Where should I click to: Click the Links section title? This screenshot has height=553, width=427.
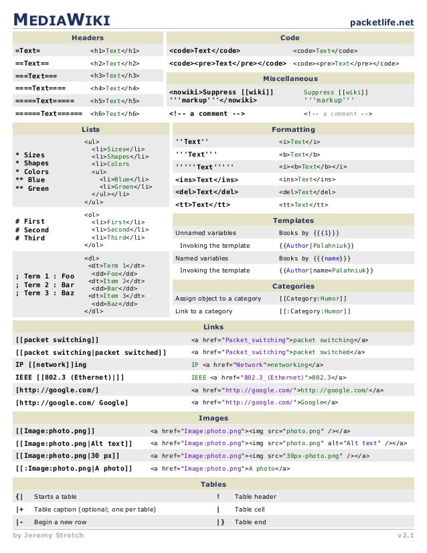213,327
